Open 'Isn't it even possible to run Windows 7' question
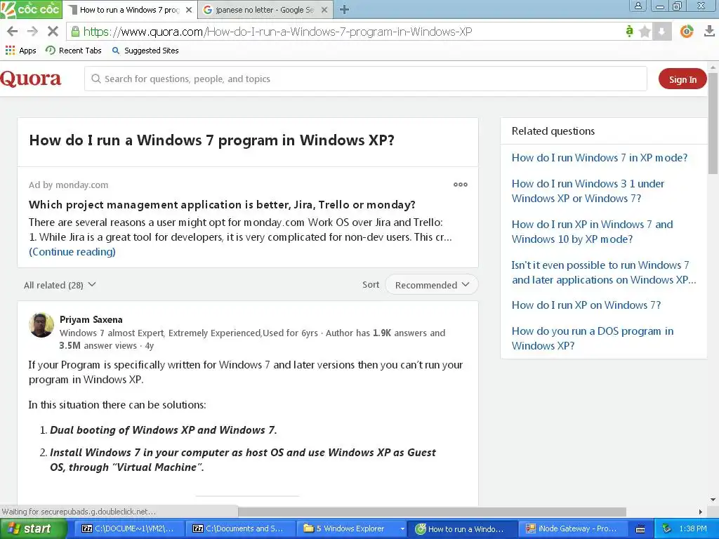 click(603, 272)
